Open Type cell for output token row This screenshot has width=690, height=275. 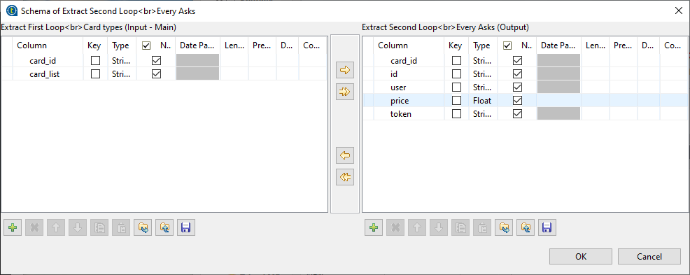483,114
